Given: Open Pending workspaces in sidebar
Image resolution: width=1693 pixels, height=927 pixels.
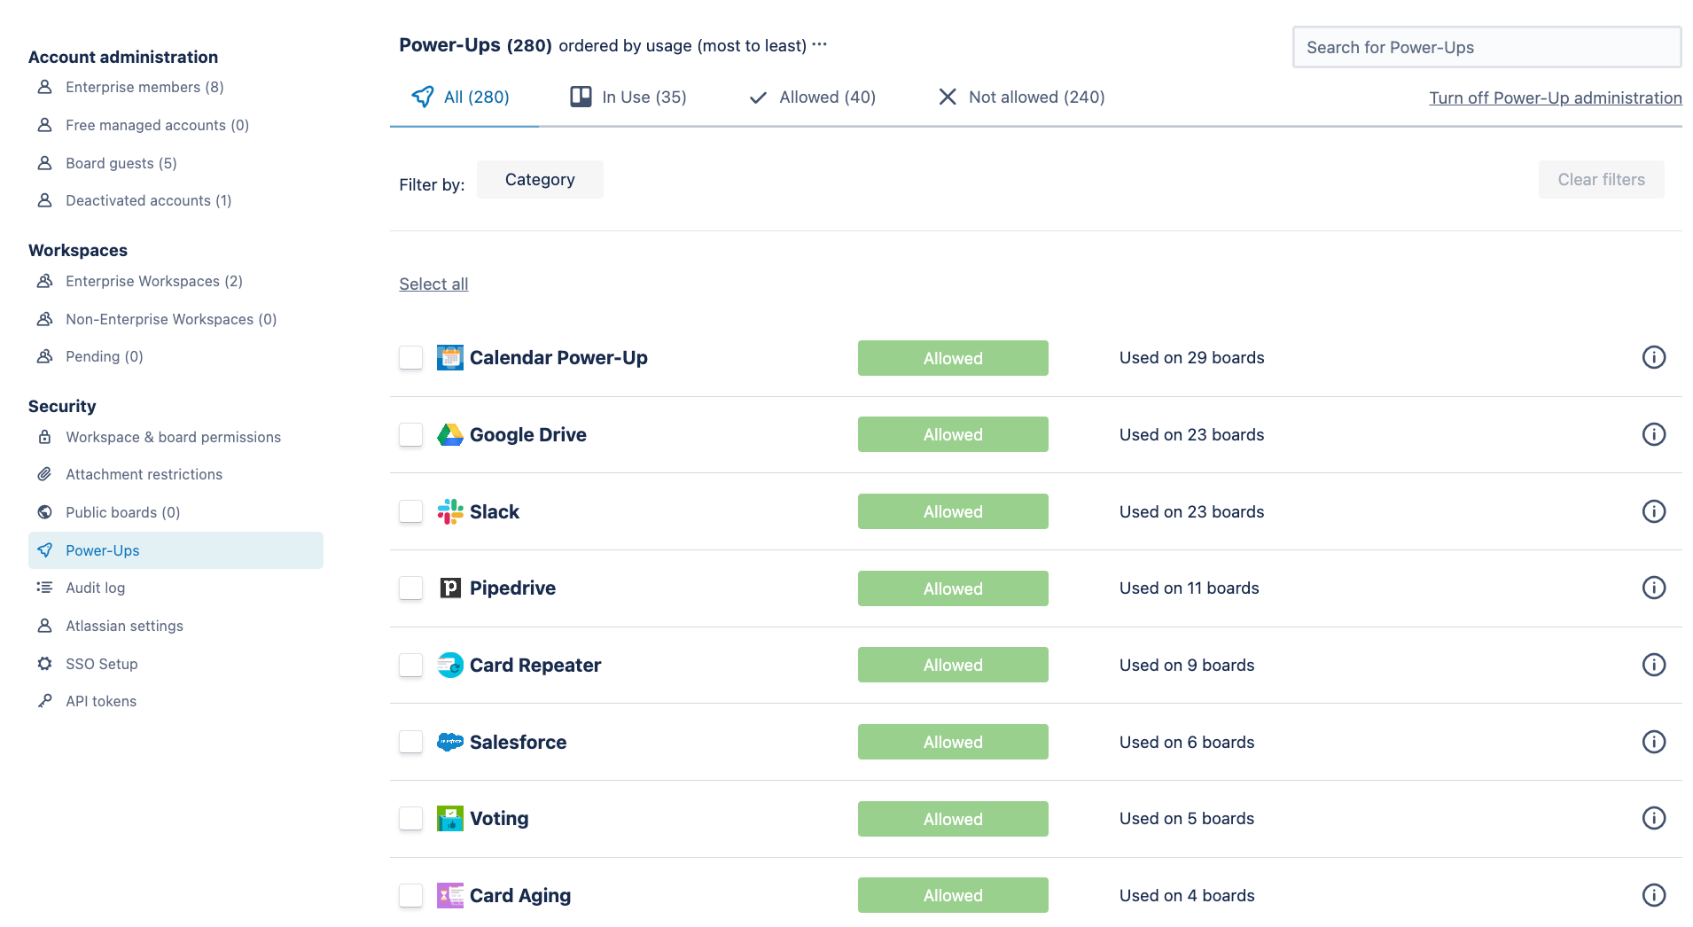Looking at the screenshot, I should pos(104,356).
